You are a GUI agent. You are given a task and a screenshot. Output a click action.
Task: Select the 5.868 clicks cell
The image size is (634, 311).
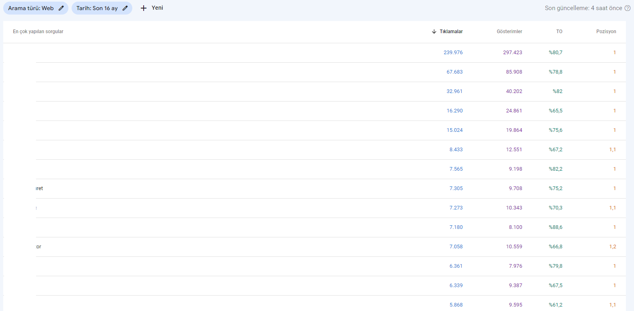point(456,305)
